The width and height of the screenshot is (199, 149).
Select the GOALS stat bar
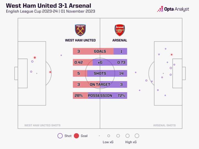pyautogui.click(x=100, y=51)
